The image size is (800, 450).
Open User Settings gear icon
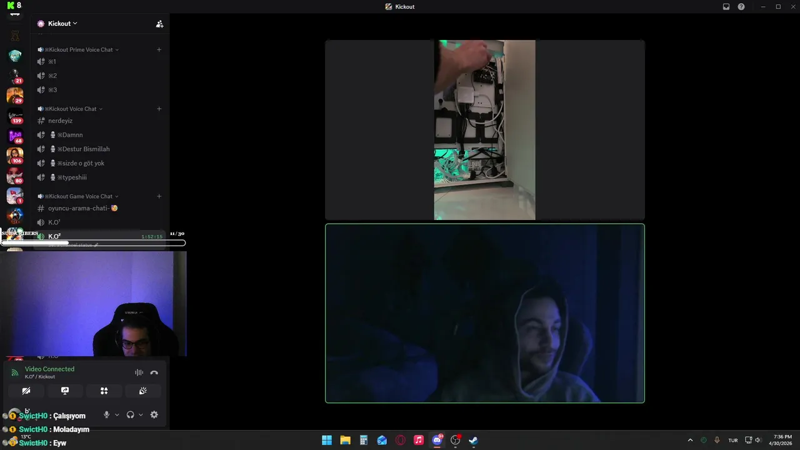coord(154,415)
